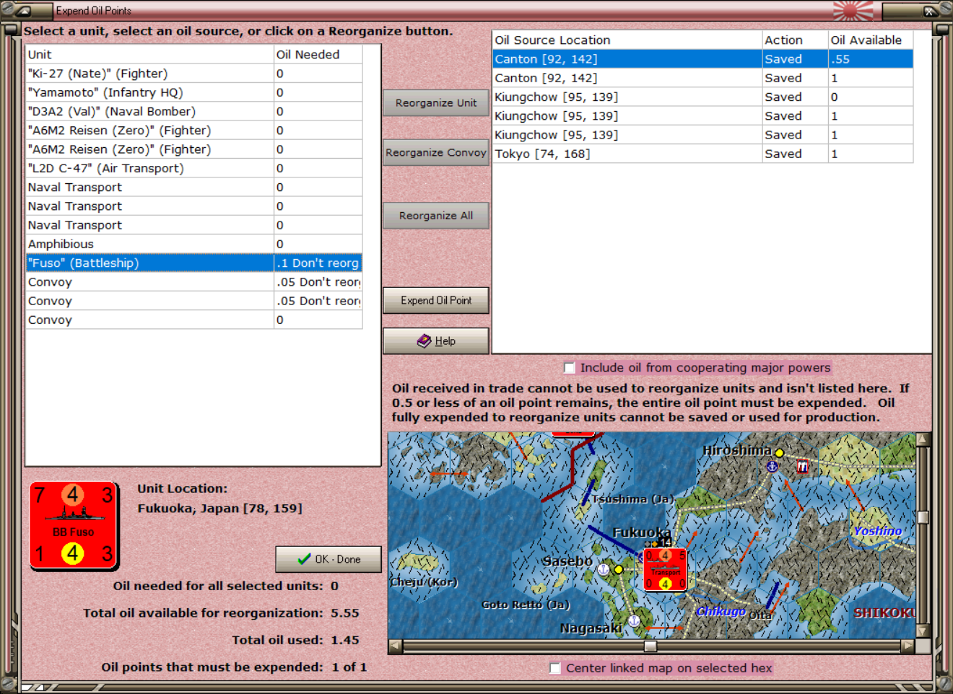
Task: Click the Fuso battleship unit counter
Action: point(74,525)
